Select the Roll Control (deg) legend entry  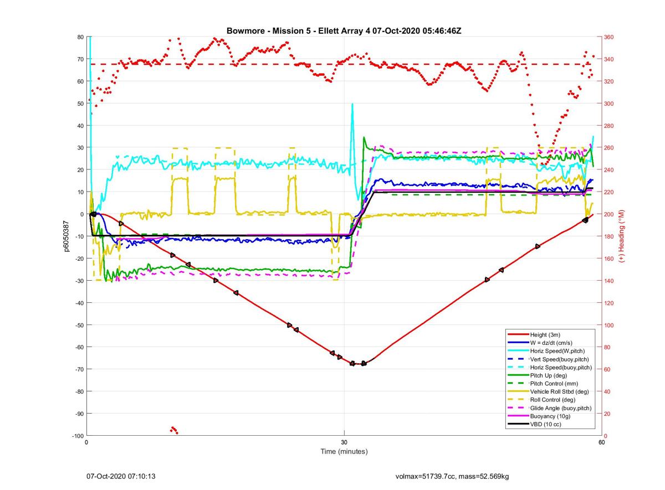[x=550, y=400]
